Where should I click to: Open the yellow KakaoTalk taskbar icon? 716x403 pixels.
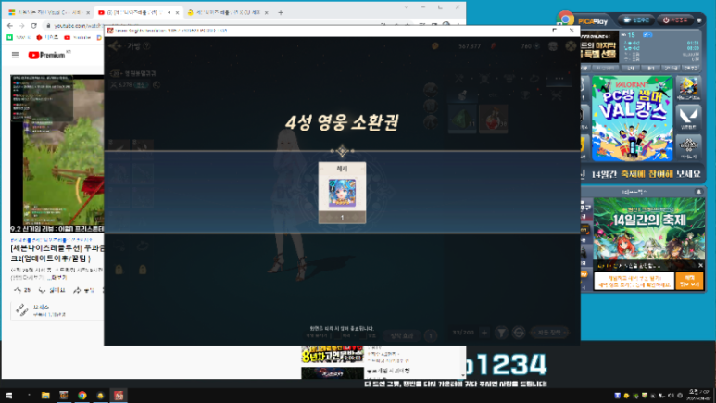[x=100, y=396]
